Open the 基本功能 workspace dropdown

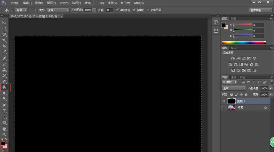[261, 10]
